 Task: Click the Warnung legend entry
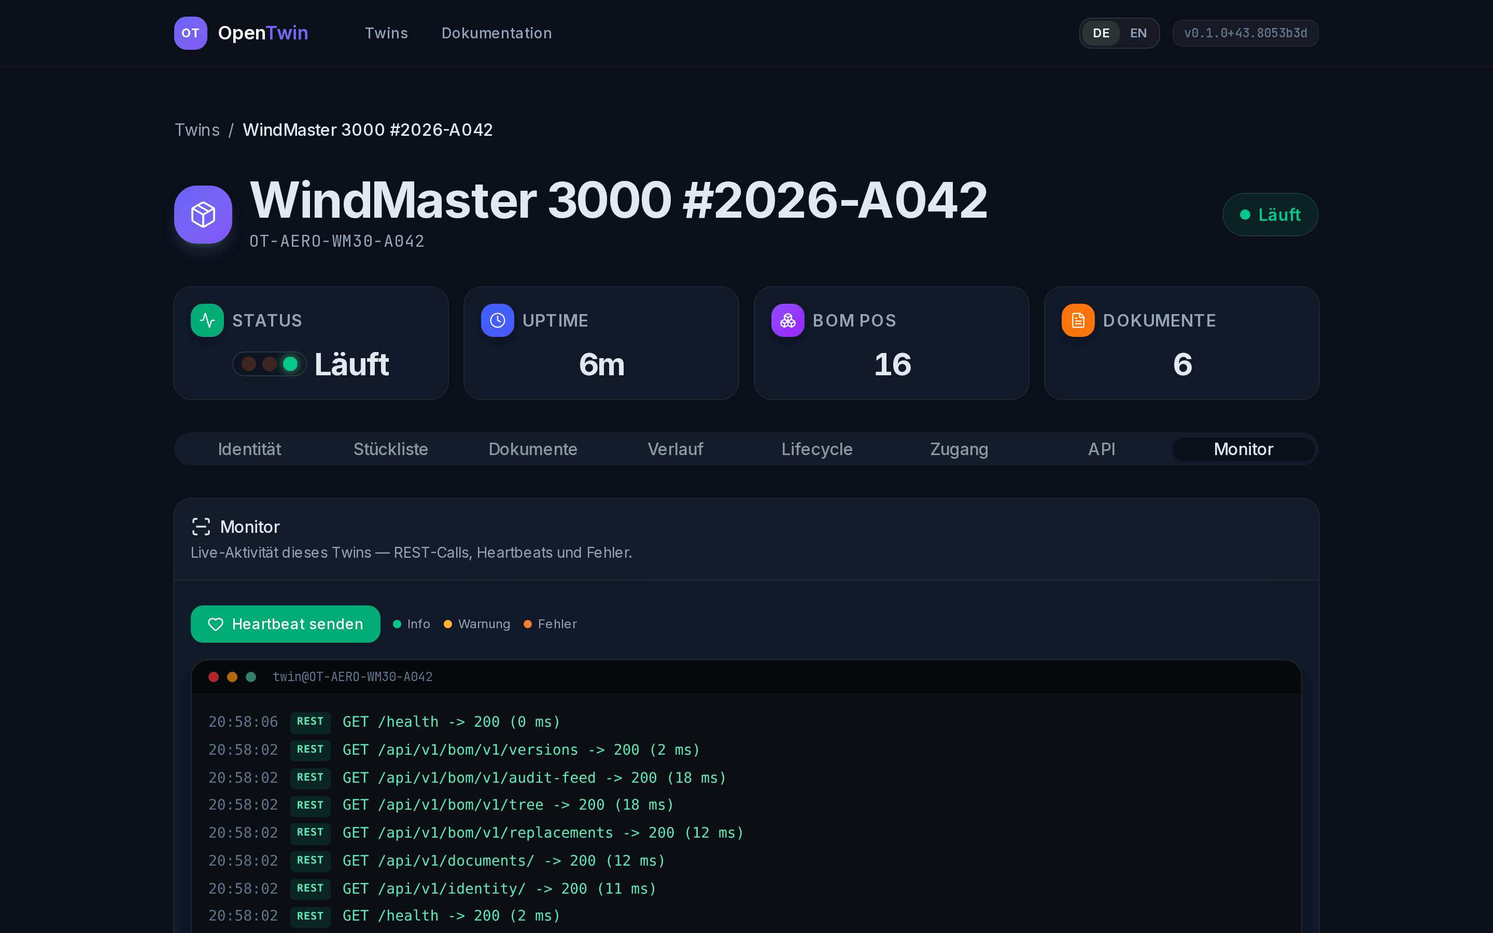[x=477, y=624]
